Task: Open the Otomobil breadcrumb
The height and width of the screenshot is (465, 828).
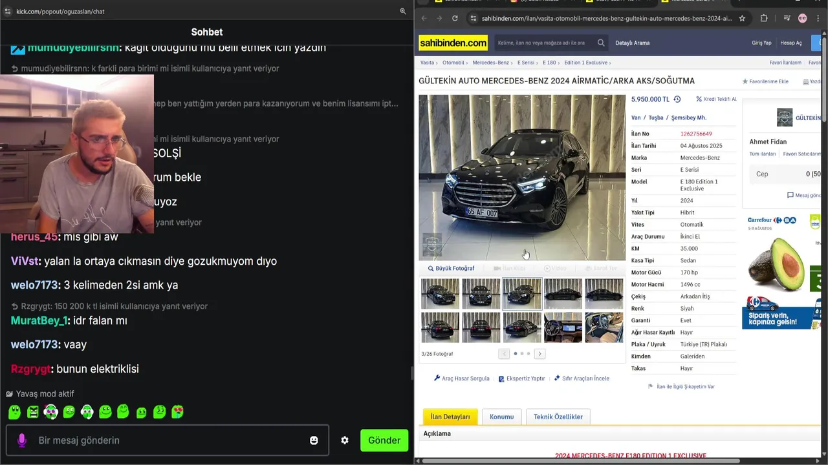Action: pos(453,63)
